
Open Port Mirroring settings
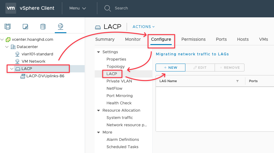(x=120, y=96)
